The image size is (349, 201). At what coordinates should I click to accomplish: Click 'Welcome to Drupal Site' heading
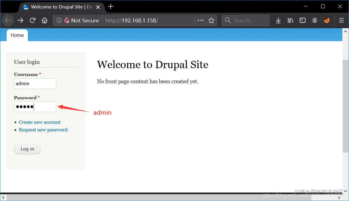pos(153,65)
